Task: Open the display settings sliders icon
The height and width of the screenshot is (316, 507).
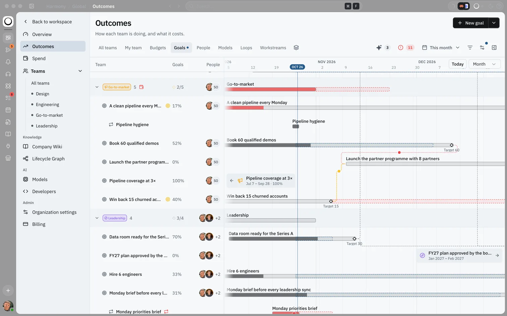Action: click(x=482, y=47)
